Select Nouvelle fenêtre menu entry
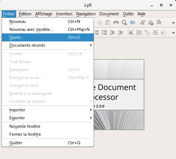This screenshot has width=176, height=159. pyautogui.click(x=48, y=126)
